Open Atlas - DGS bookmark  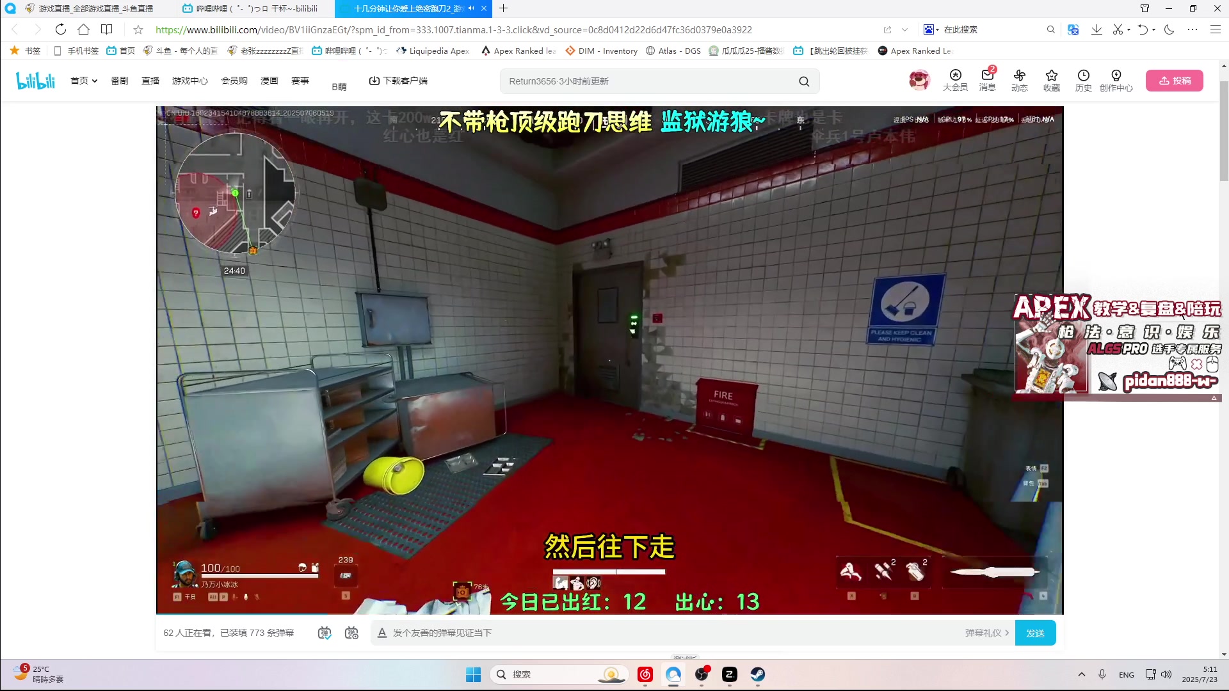pos(673,51)
